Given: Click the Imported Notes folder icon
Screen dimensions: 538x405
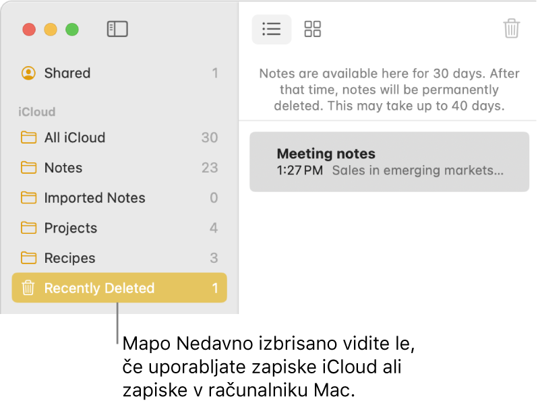Looking at the screenshot, I should tap(28, 197).
